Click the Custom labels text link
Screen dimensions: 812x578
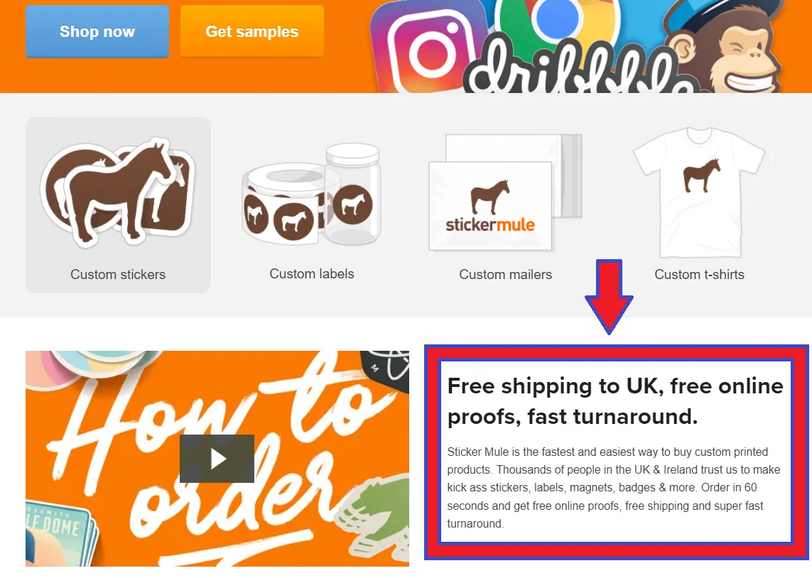tap(312, 274)
